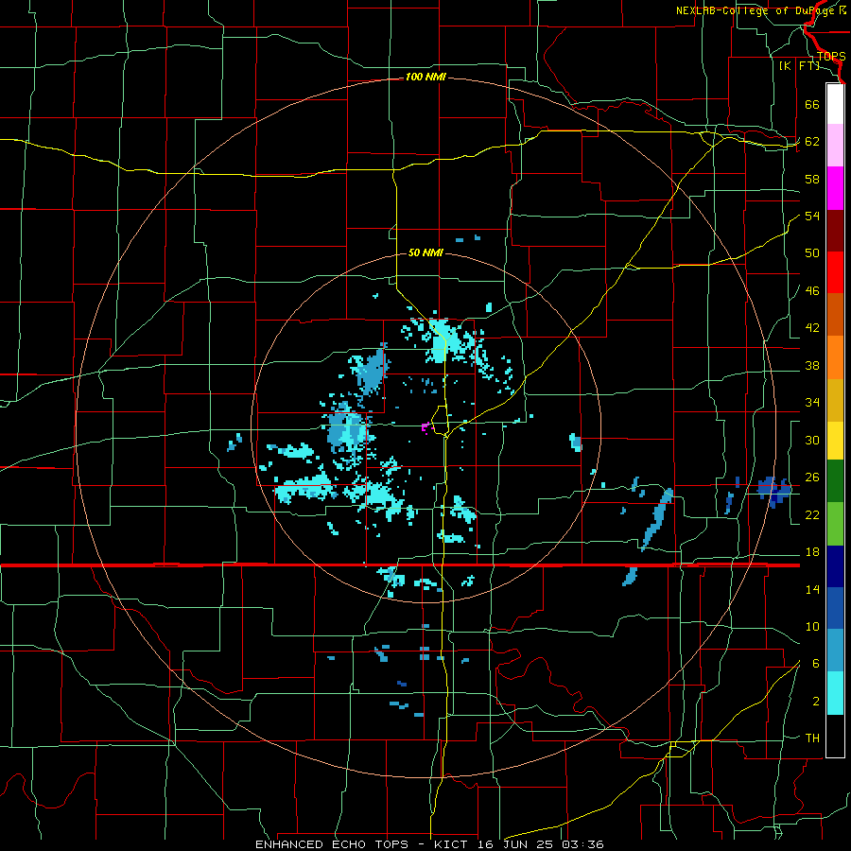Click the "100 NMI" range ring label
Screen dimensions: 851x851
click(x=425, y=78)
